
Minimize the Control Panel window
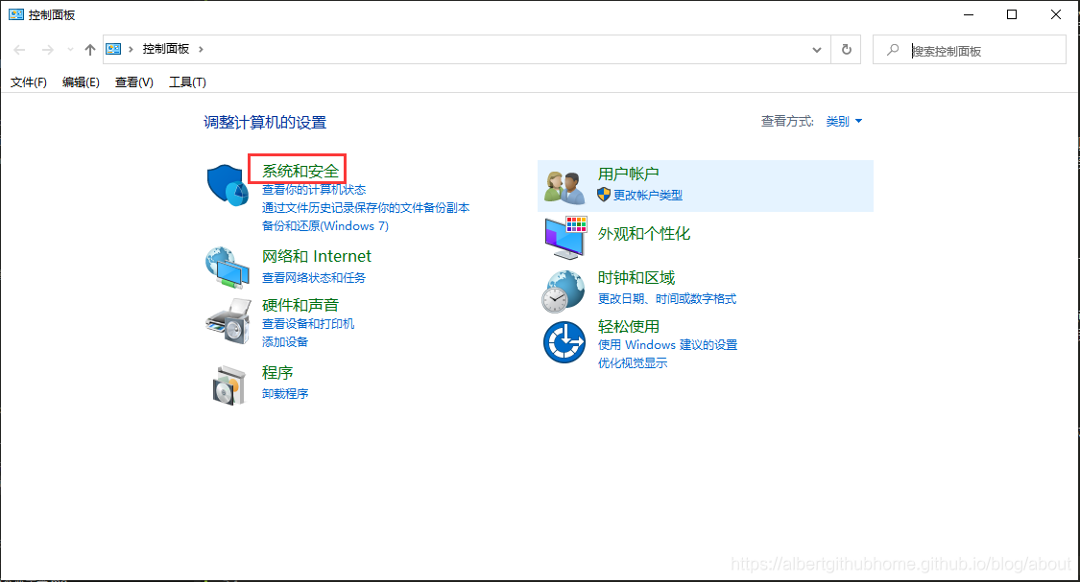click(969, 14)
